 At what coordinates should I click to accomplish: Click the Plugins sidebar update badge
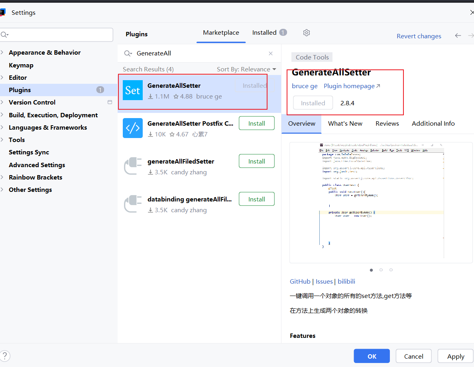pos(100,90)
